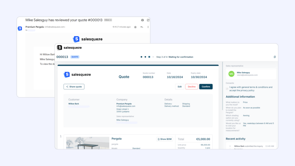Copy the quote using the top-right icon
The image size is (295, 166).
coord(275,57)
